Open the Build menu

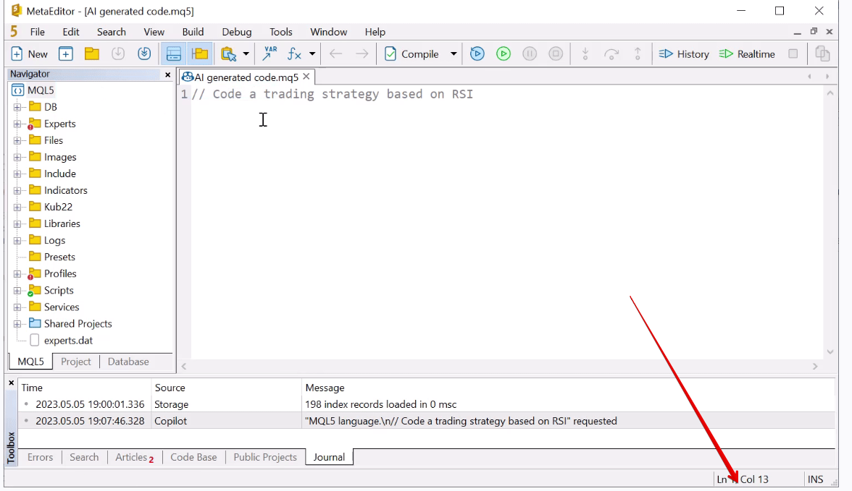[193, 32]
